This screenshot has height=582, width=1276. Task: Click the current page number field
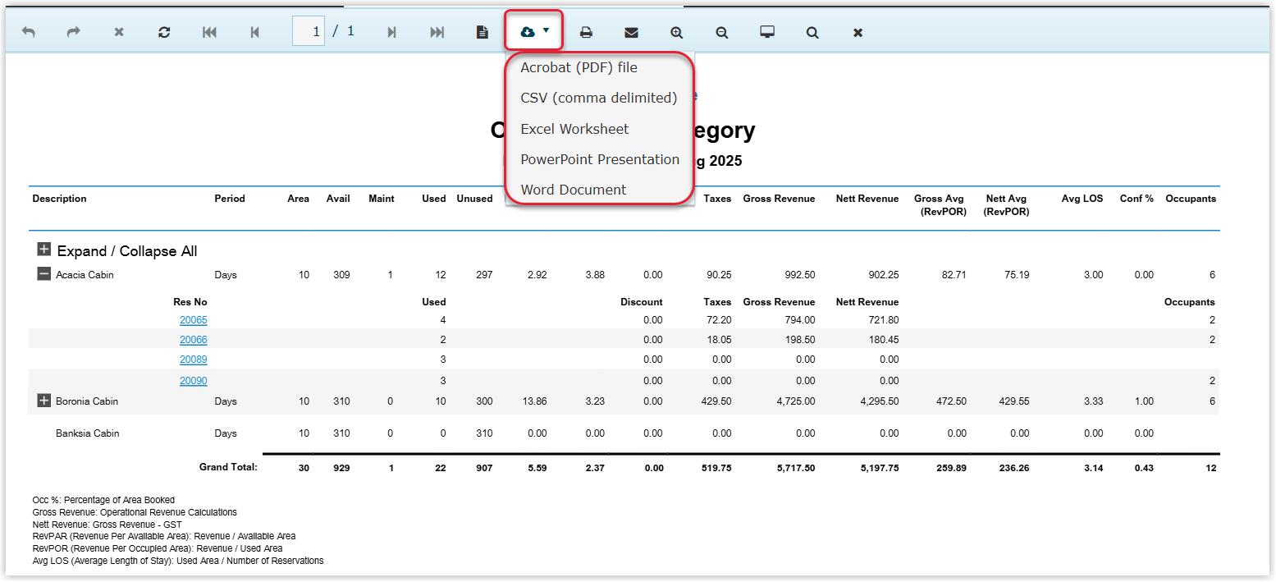(x=309, y=31)
